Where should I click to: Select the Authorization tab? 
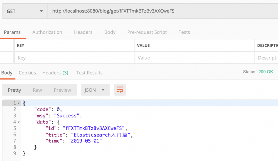tap(47, 32)
